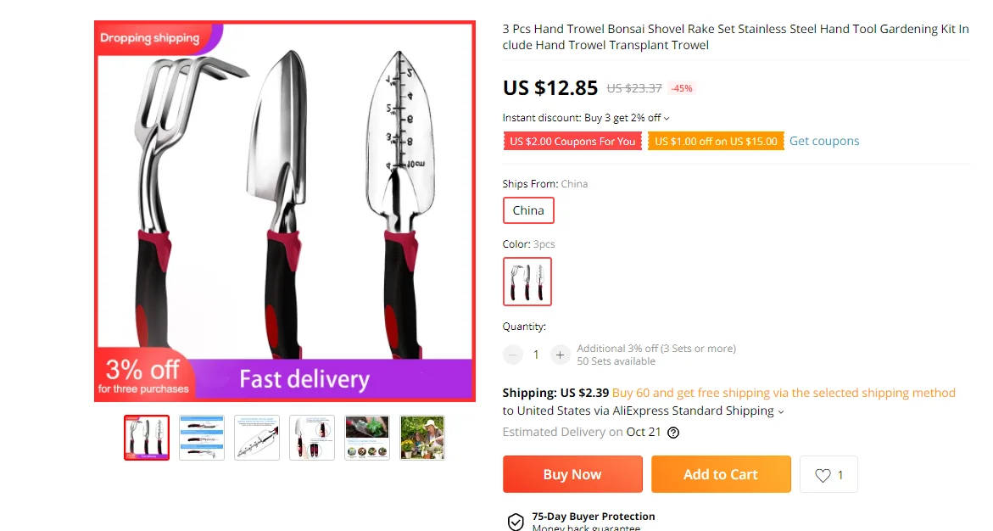This screenshot has width=993, height=531.
Task: Select the fifth thumbnail with plants
Action: pos(366,437)
